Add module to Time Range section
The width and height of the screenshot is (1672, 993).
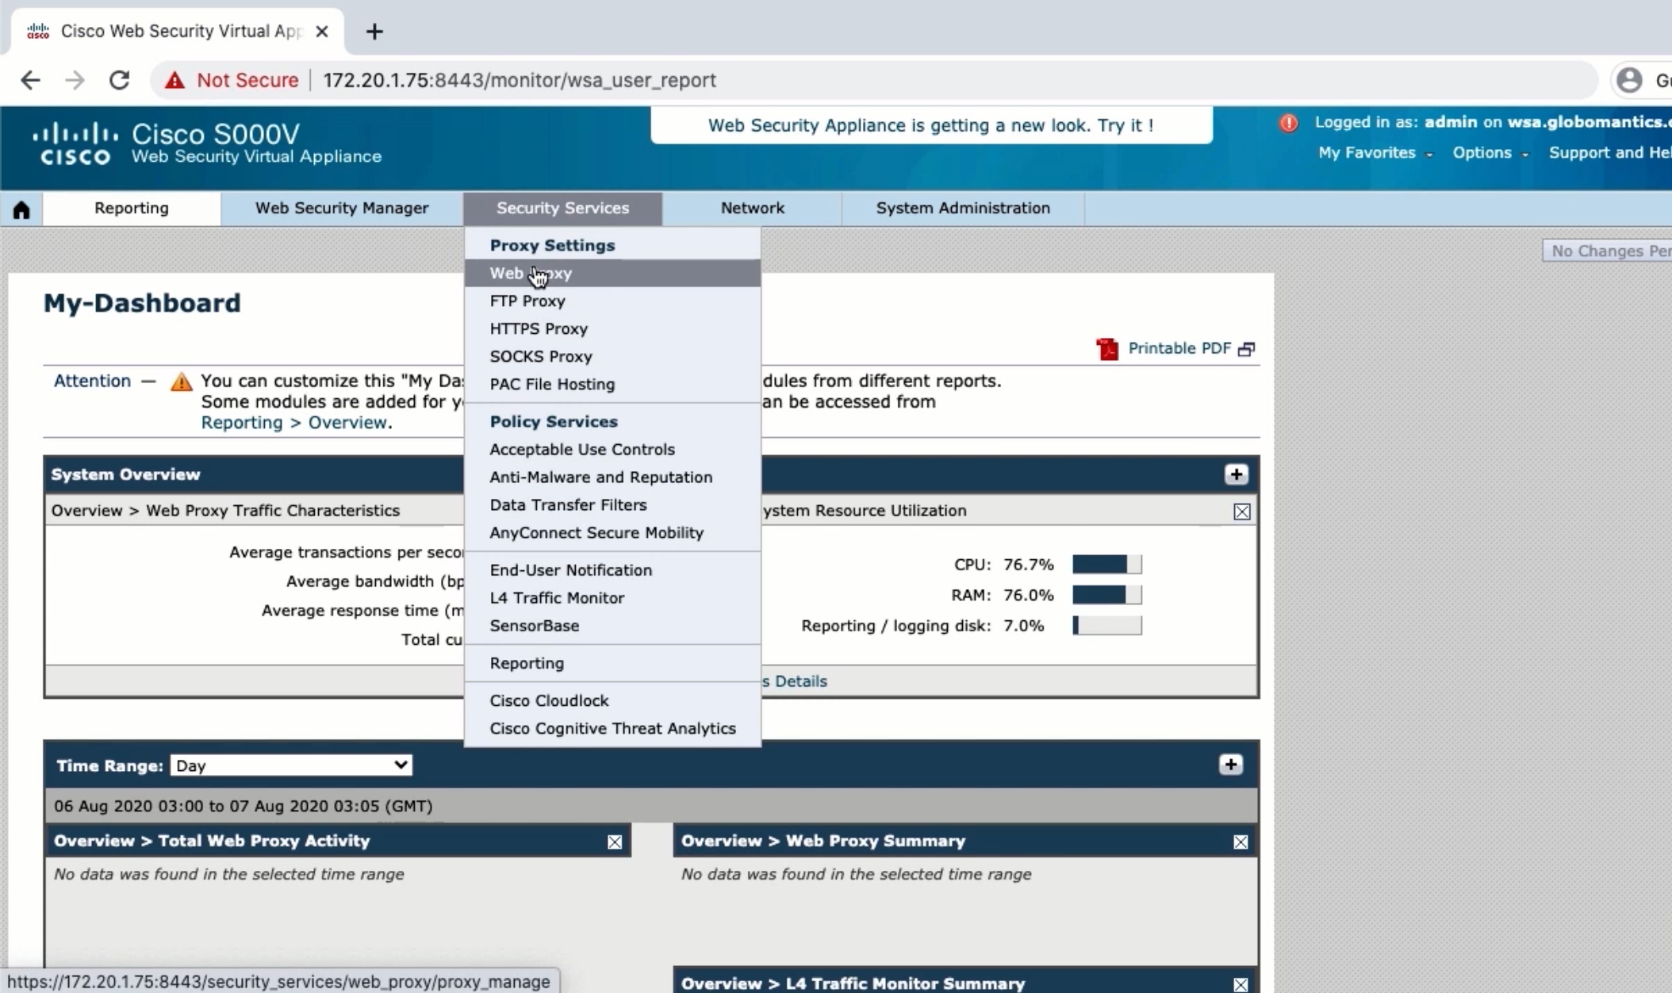[x=1230, y=765]
